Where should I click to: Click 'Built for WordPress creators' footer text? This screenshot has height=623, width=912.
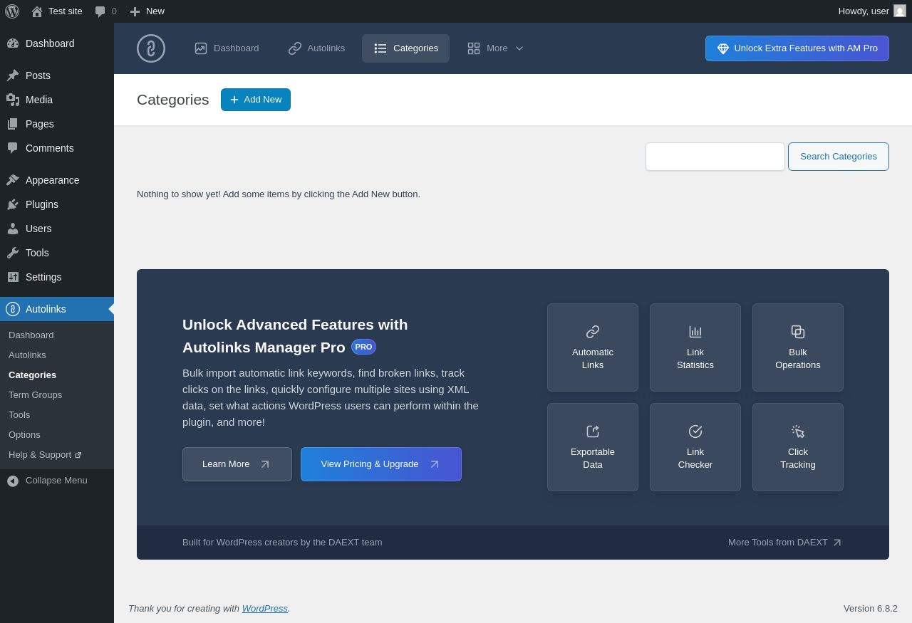click(x=282, y=543)
